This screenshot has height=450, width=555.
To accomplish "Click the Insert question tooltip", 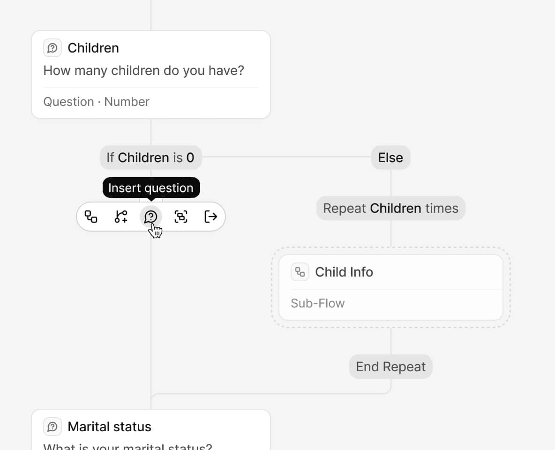I will click(x=151, y=187).
